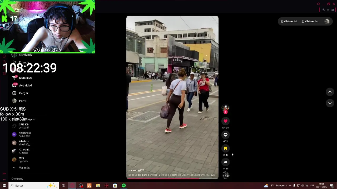The height and width of the screenshot is (189, 337).
Task: Open volume control in system tray
Action: [x=303, y=186]
